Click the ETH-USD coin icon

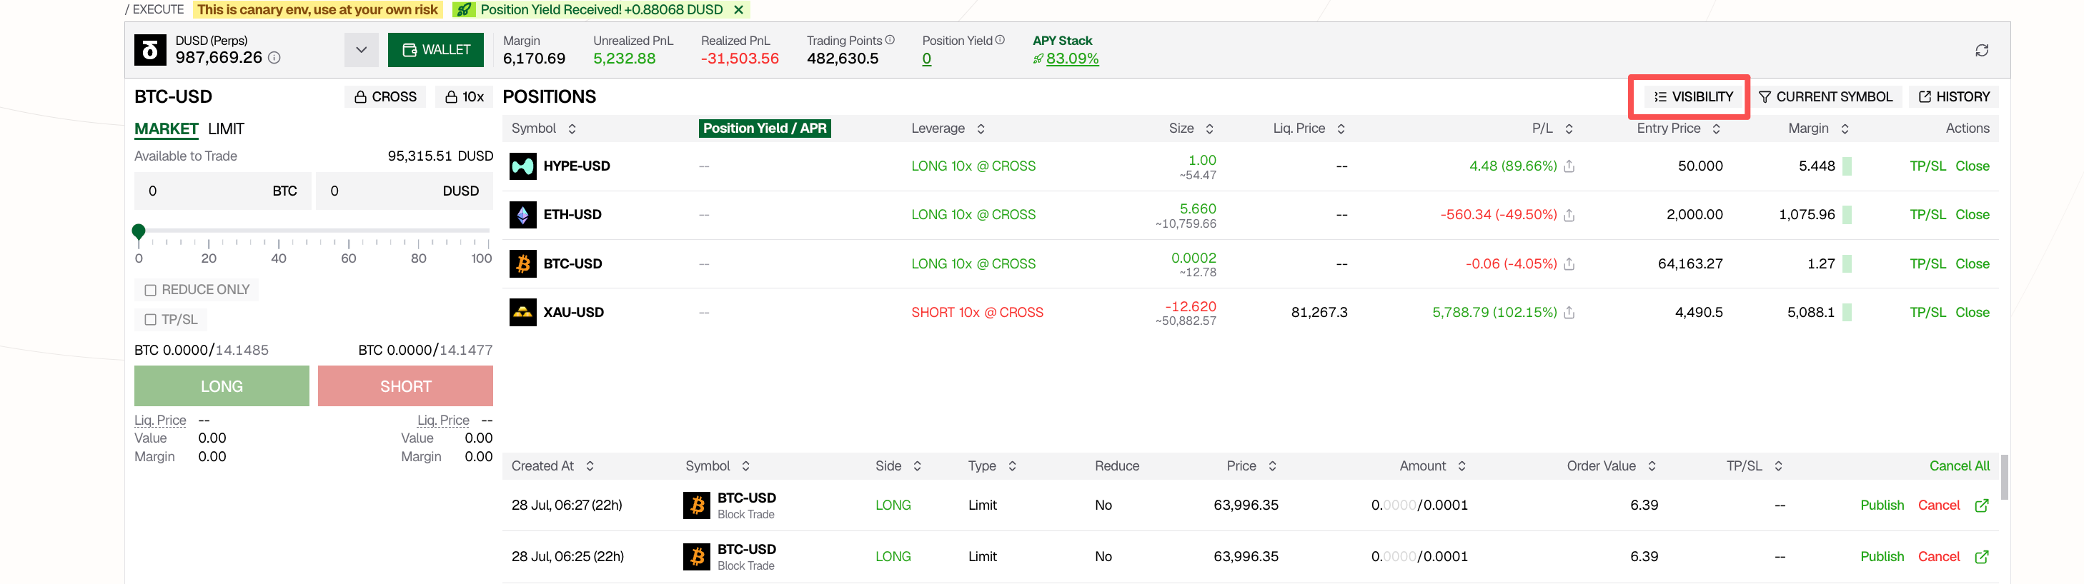pyautogui.click(x=522, y=215)
